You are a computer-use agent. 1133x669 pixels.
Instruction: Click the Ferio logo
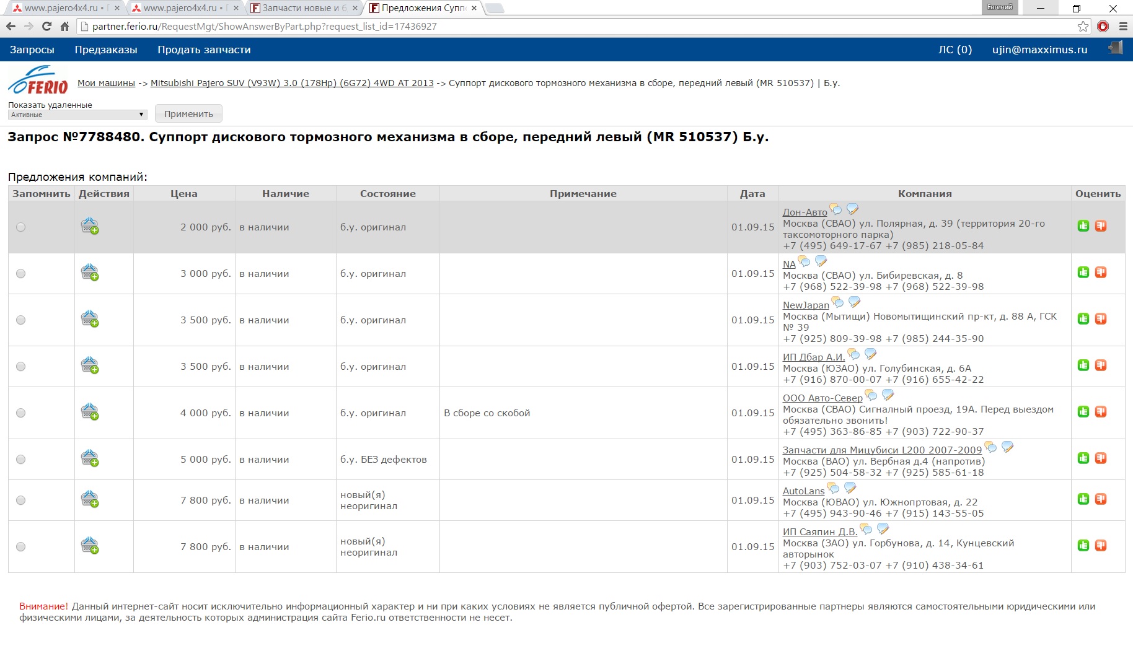coord(38,81)
